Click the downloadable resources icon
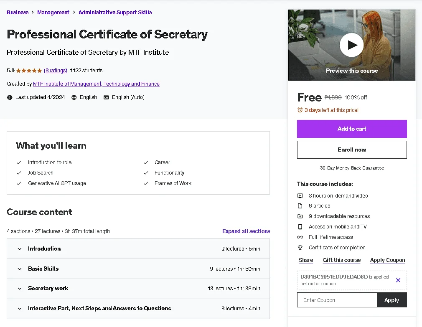The width and height of the screenshot is (422, 327). 300,216
